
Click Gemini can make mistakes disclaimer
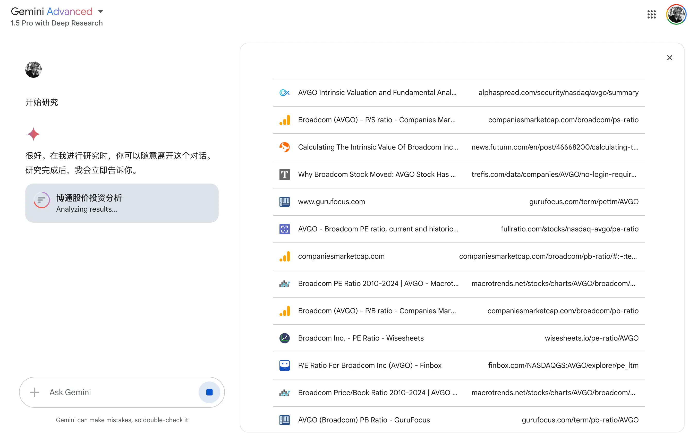[x=122, y=420]
